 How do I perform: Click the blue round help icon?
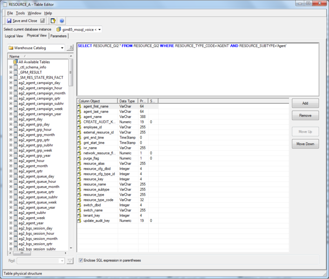62,21
